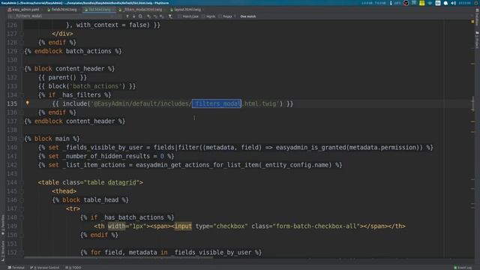
Task: Go to next occurrence with down arrow
Action: pos(133,16)
